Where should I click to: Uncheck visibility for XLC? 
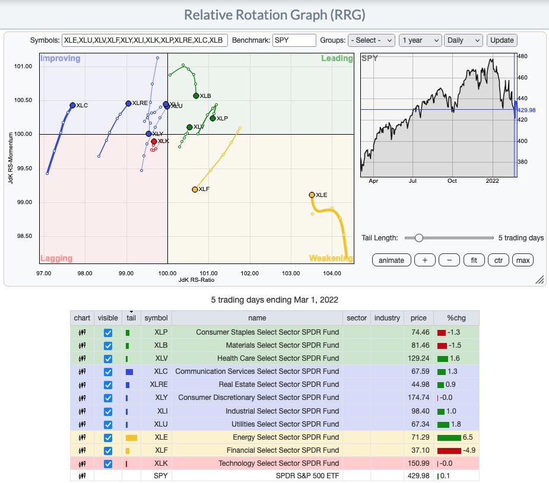click(108, 371)
